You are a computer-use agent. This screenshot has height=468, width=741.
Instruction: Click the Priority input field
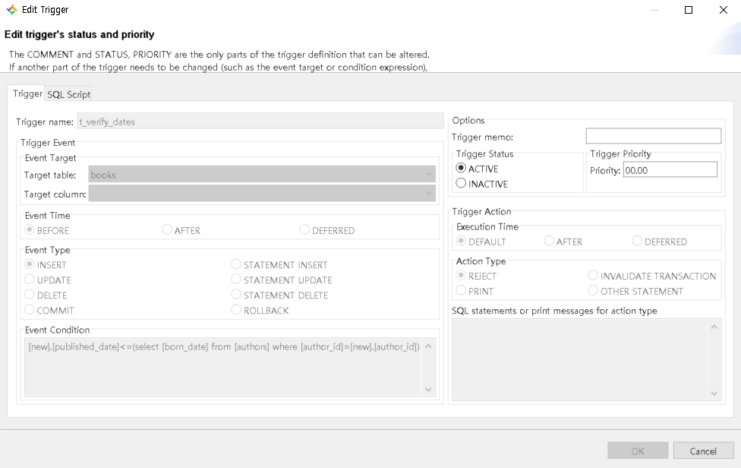click(x=664, y=170)
